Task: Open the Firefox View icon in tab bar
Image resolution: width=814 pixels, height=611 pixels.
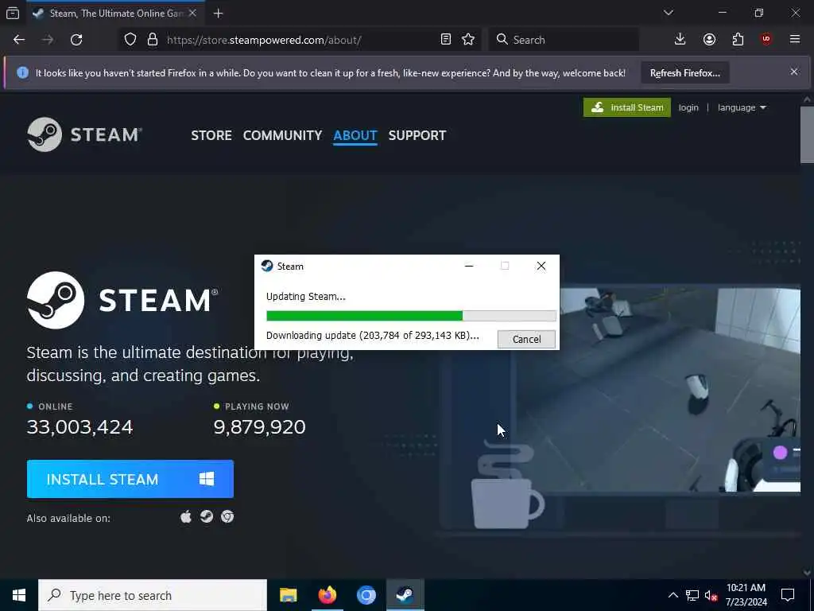Action: [13, 13]
